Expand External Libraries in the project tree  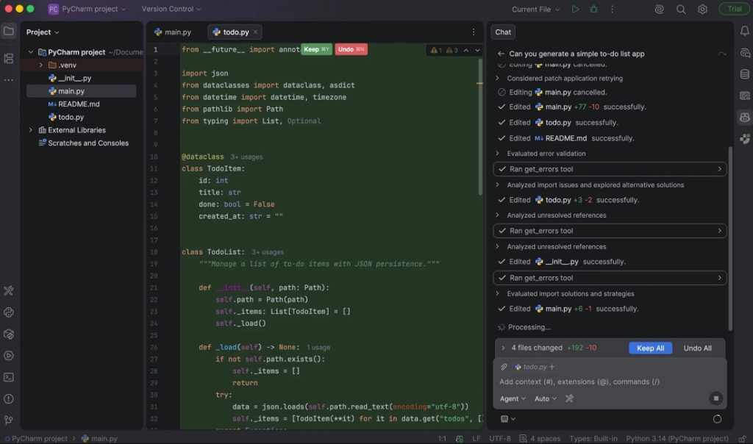(x=31, y=130)
